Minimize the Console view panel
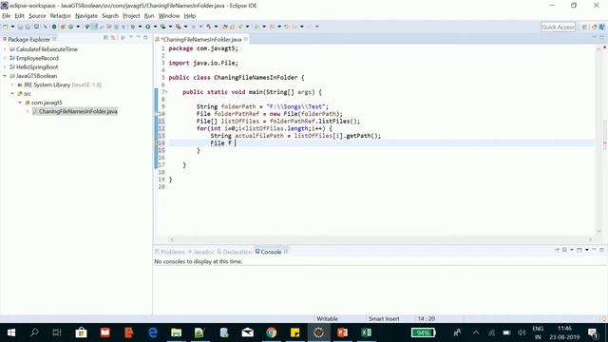Viewport: 608px width, 342px height. point(594,250)
